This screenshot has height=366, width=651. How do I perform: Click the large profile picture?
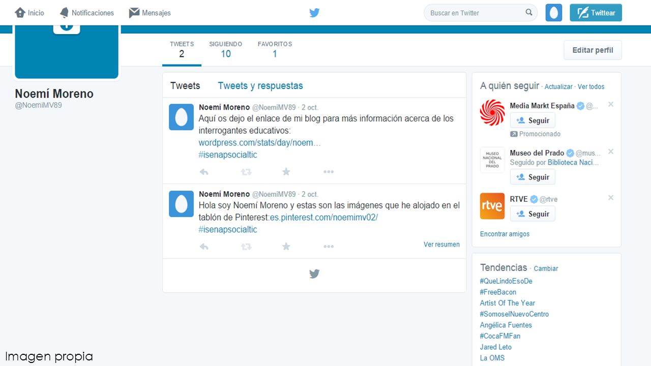coord(67,52)
